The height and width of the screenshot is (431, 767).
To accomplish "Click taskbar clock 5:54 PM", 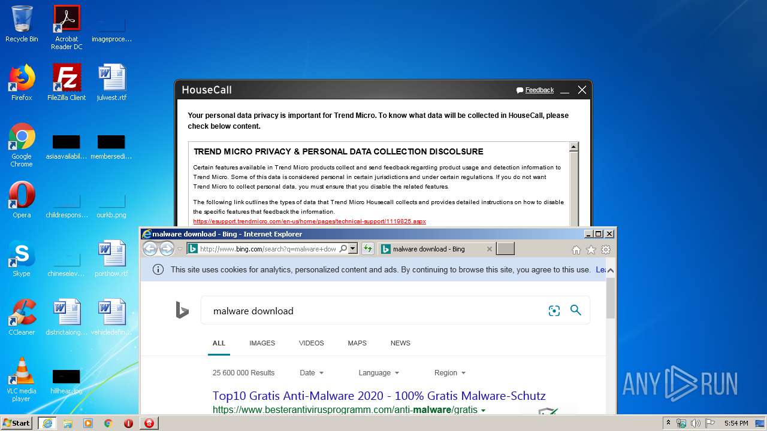I will (x=736, y=423).
